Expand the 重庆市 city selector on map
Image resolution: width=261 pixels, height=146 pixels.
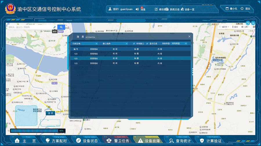(224, 27)
